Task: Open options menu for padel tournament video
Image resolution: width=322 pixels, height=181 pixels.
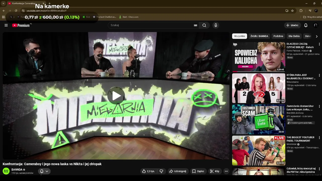Action: [x=319, y=138]
